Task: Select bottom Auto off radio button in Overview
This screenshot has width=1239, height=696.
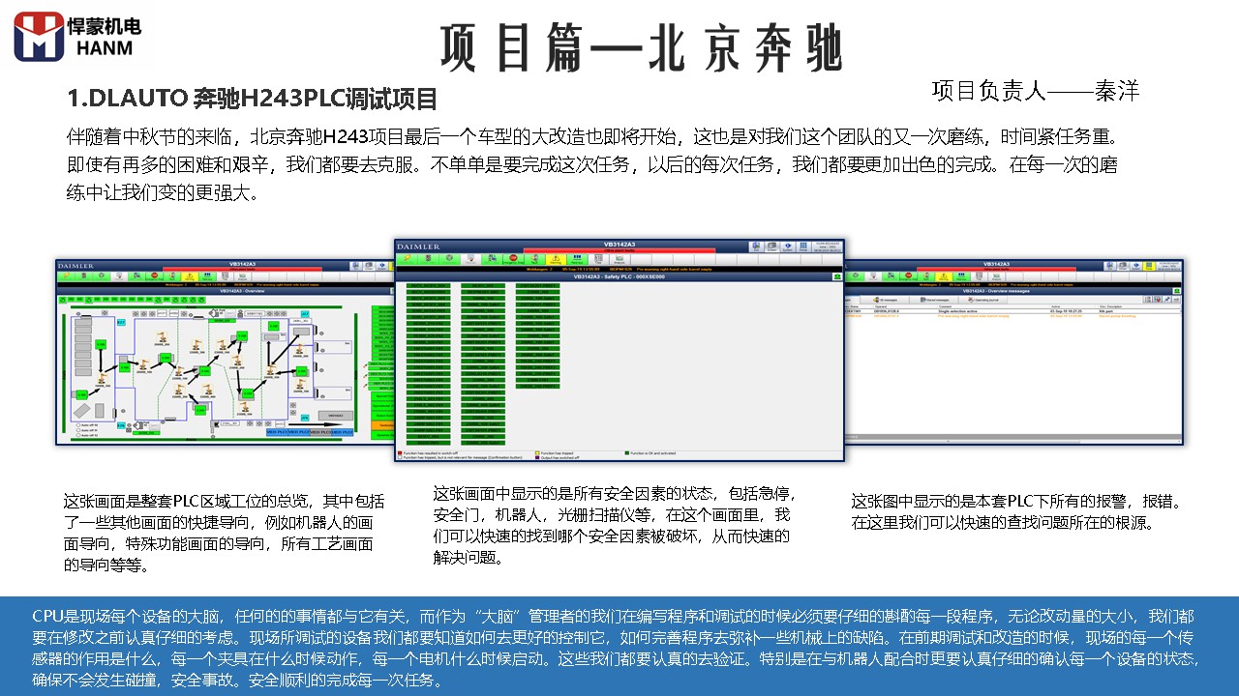Action: click(78, 435)
